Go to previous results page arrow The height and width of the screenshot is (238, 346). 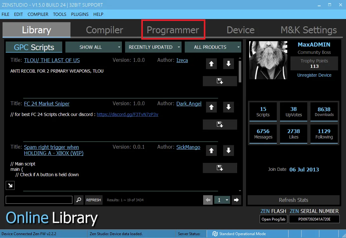pyautogui.click(x=208, y=200)
